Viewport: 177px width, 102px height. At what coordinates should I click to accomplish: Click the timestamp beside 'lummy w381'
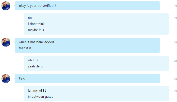pyautogui.click(x=175, y=91)
